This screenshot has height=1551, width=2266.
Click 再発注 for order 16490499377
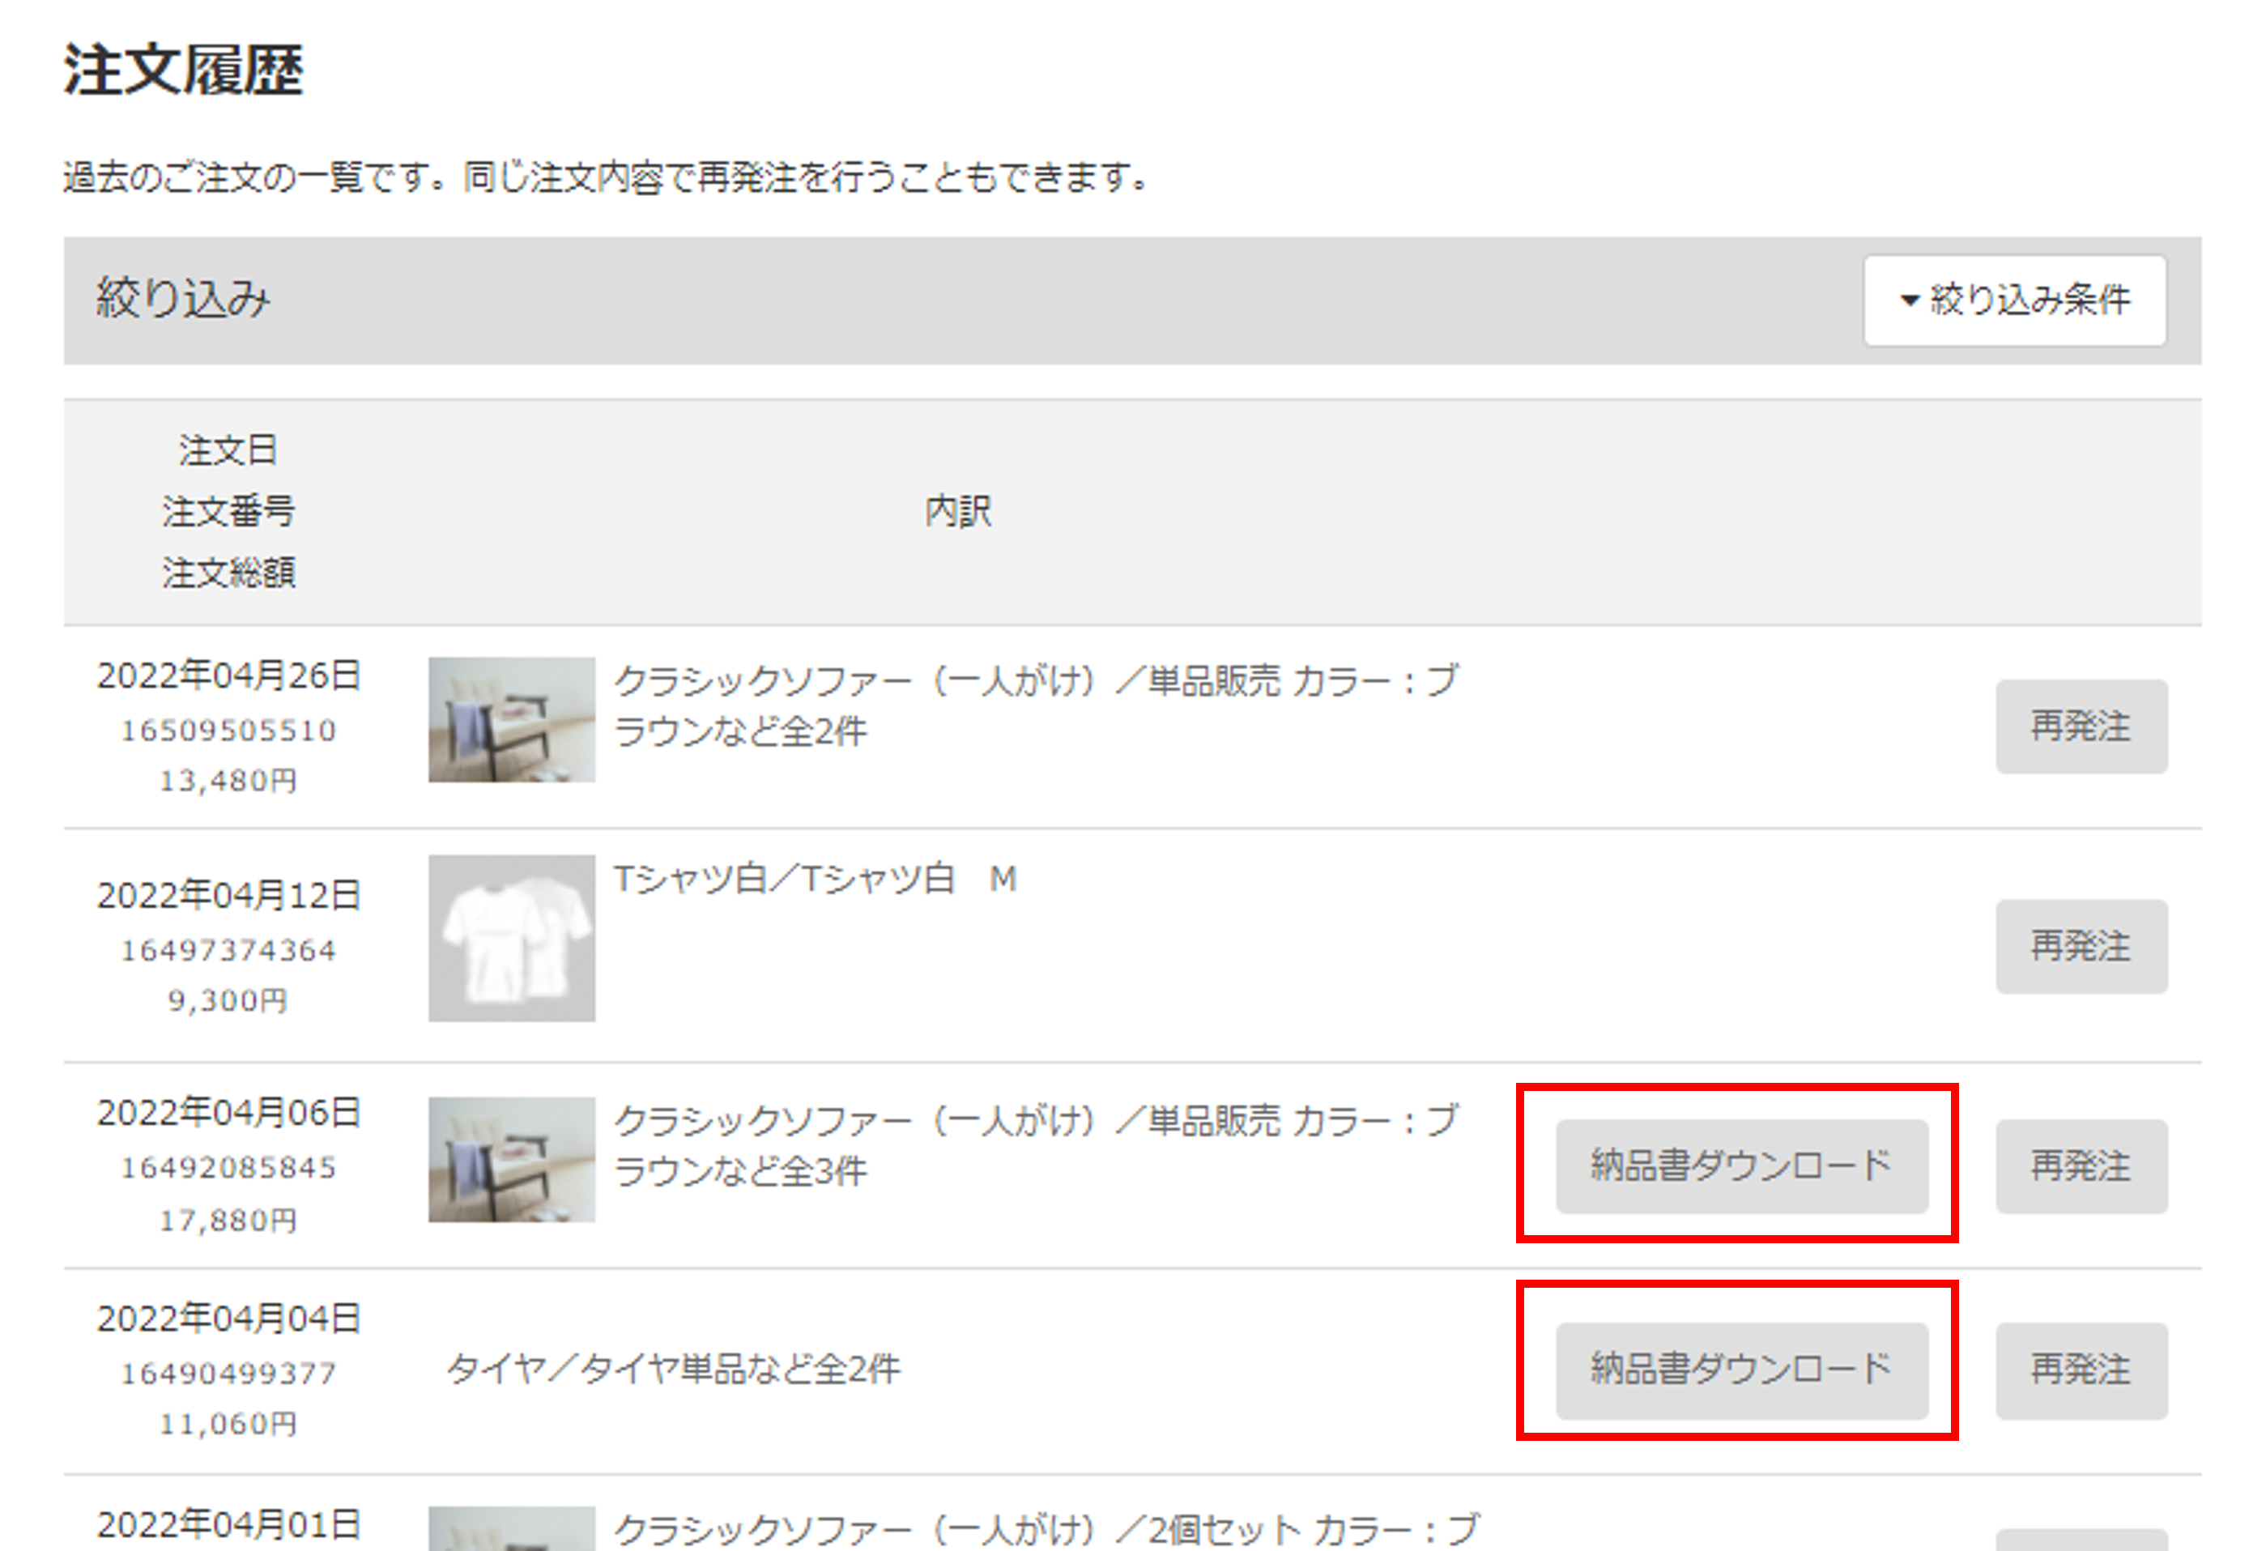pos(2081,1370)
